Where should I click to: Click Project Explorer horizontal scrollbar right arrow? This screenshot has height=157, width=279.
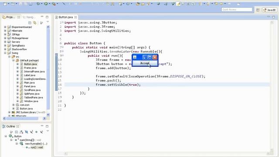tap(44, 118)
